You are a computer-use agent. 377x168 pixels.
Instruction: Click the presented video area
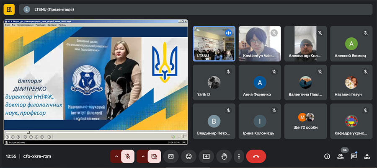click(96, 78)
